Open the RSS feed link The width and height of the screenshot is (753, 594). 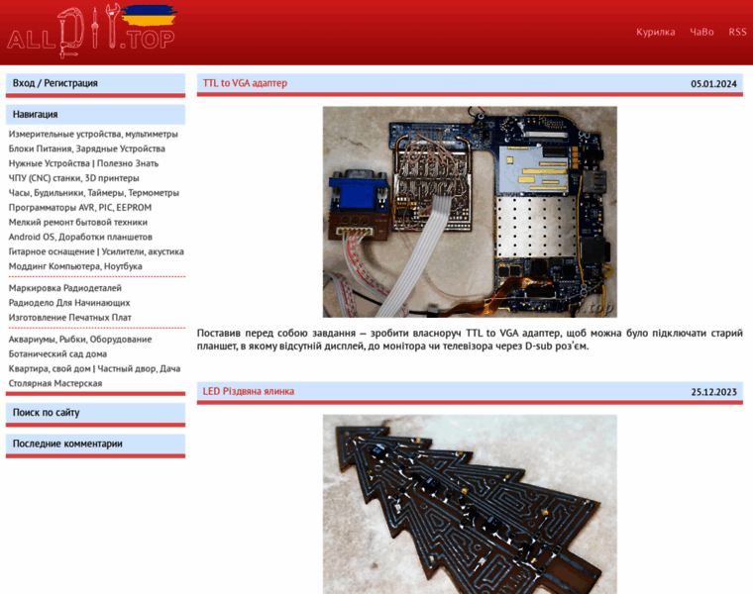click(737, 32)
